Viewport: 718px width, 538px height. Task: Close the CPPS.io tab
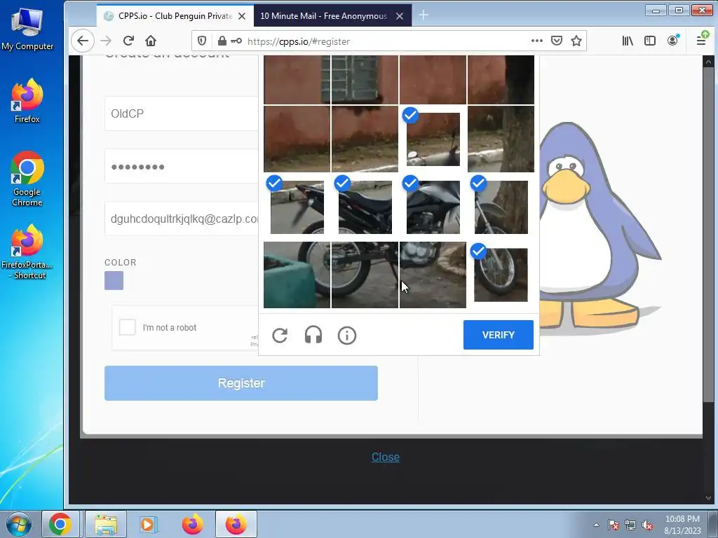(242, 16)
